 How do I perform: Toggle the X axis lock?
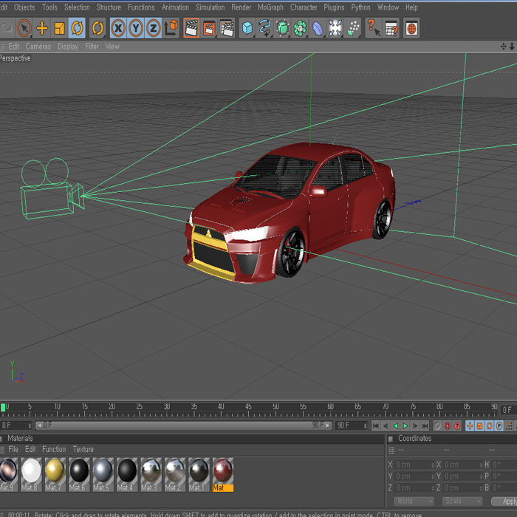click(x=118, y=28)
